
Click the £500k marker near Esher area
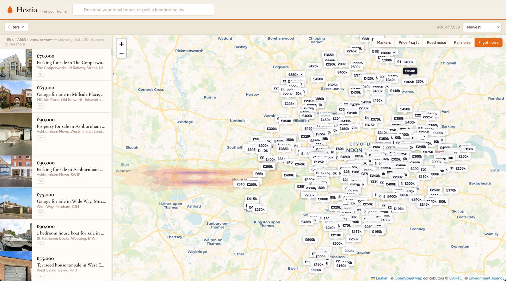(310, 240)
